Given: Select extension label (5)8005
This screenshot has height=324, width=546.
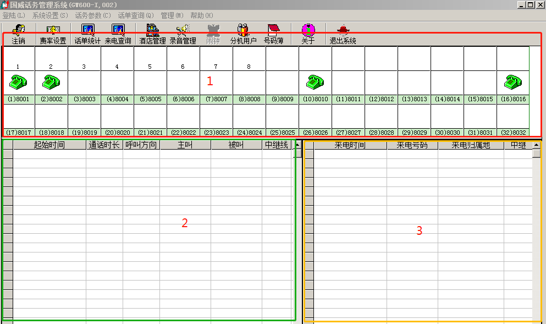Looking at the screenshot, I should (151, 99).
